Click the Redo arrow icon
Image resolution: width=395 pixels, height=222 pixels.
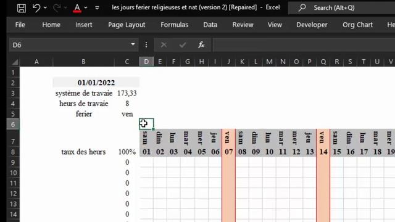tap(57, 8)
